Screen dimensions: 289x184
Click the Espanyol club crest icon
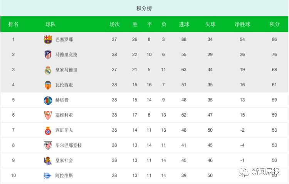click(48, 130)
